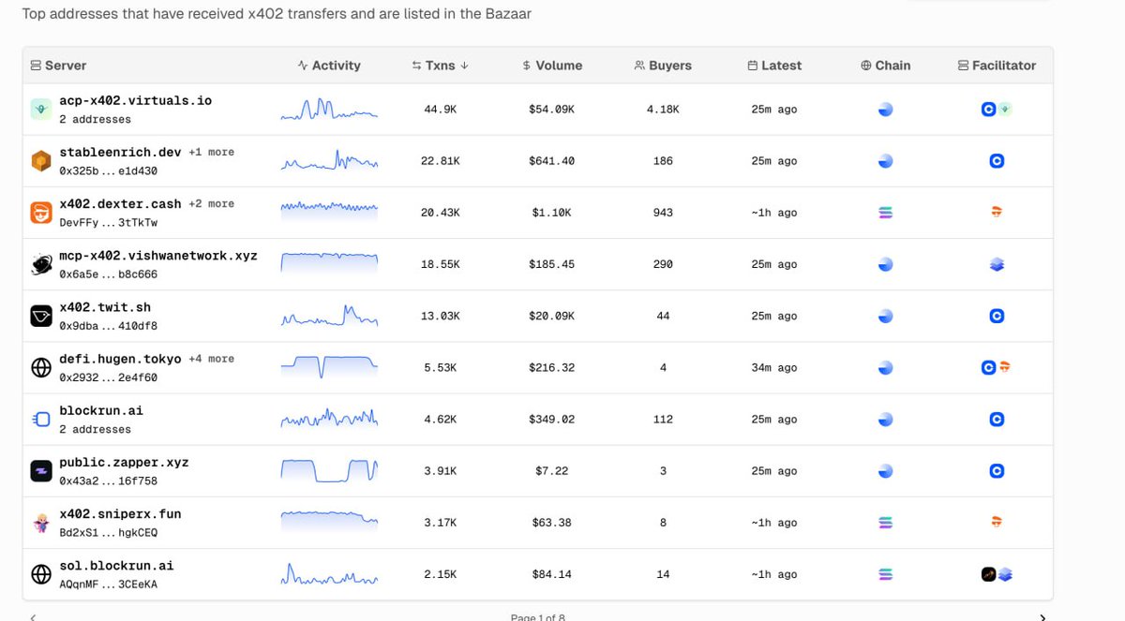Click the address 0x43a2...16f758

(108, 481)
